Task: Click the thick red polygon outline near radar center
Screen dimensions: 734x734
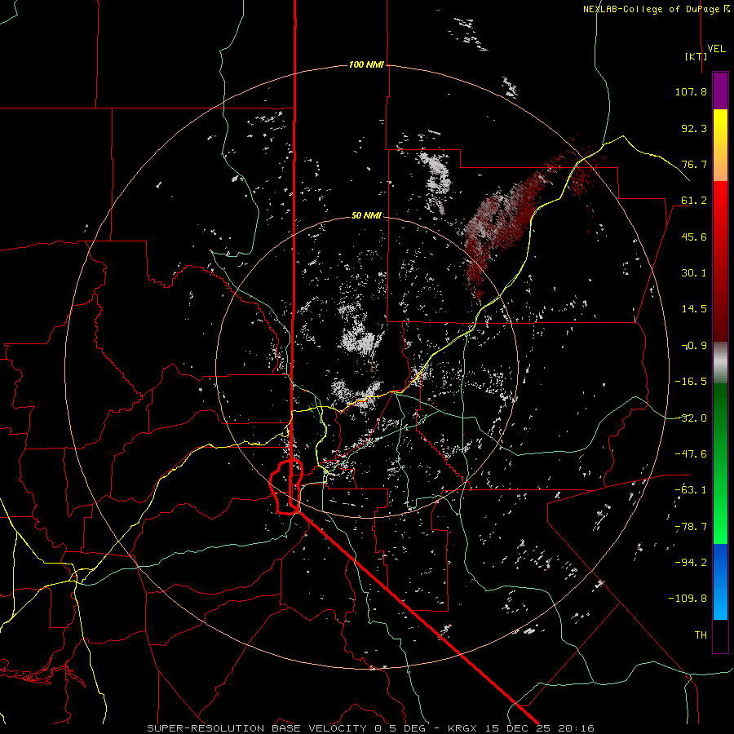Action: pyautogui.click(x=286, y=487)
